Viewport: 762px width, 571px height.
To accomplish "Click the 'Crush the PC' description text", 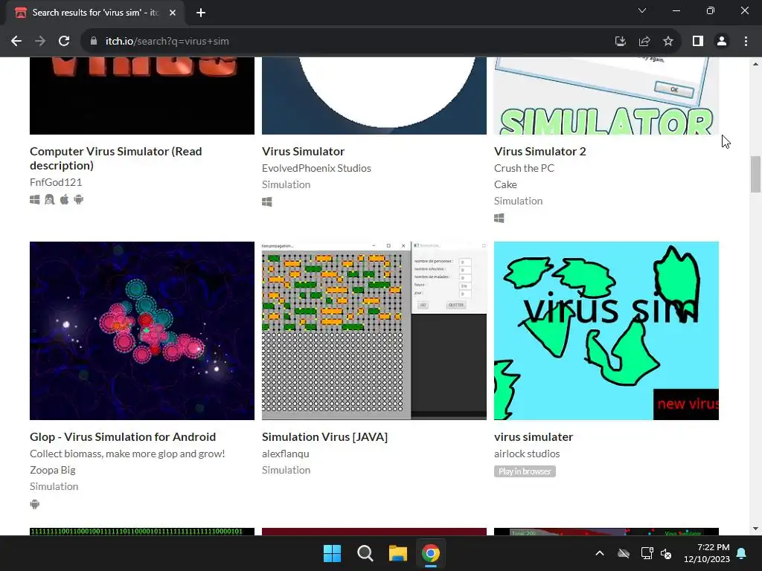I will 524,168.
